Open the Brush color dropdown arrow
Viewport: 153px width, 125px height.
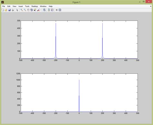(41, 10)
